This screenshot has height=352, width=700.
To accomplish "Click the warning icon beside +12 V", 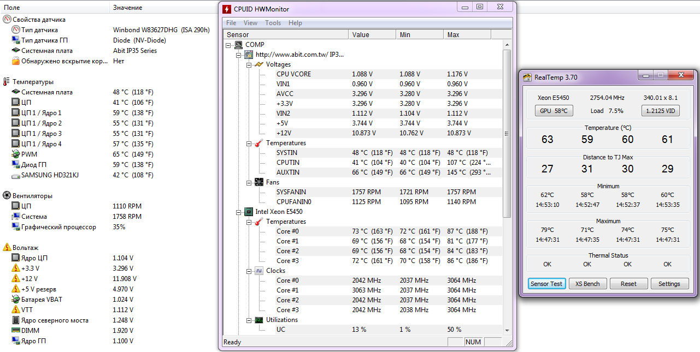I will pos(15,279).
